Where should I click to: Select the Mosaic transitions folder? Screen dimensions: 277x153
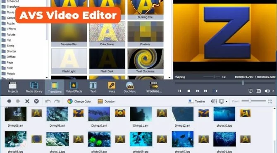pos(8,74)
